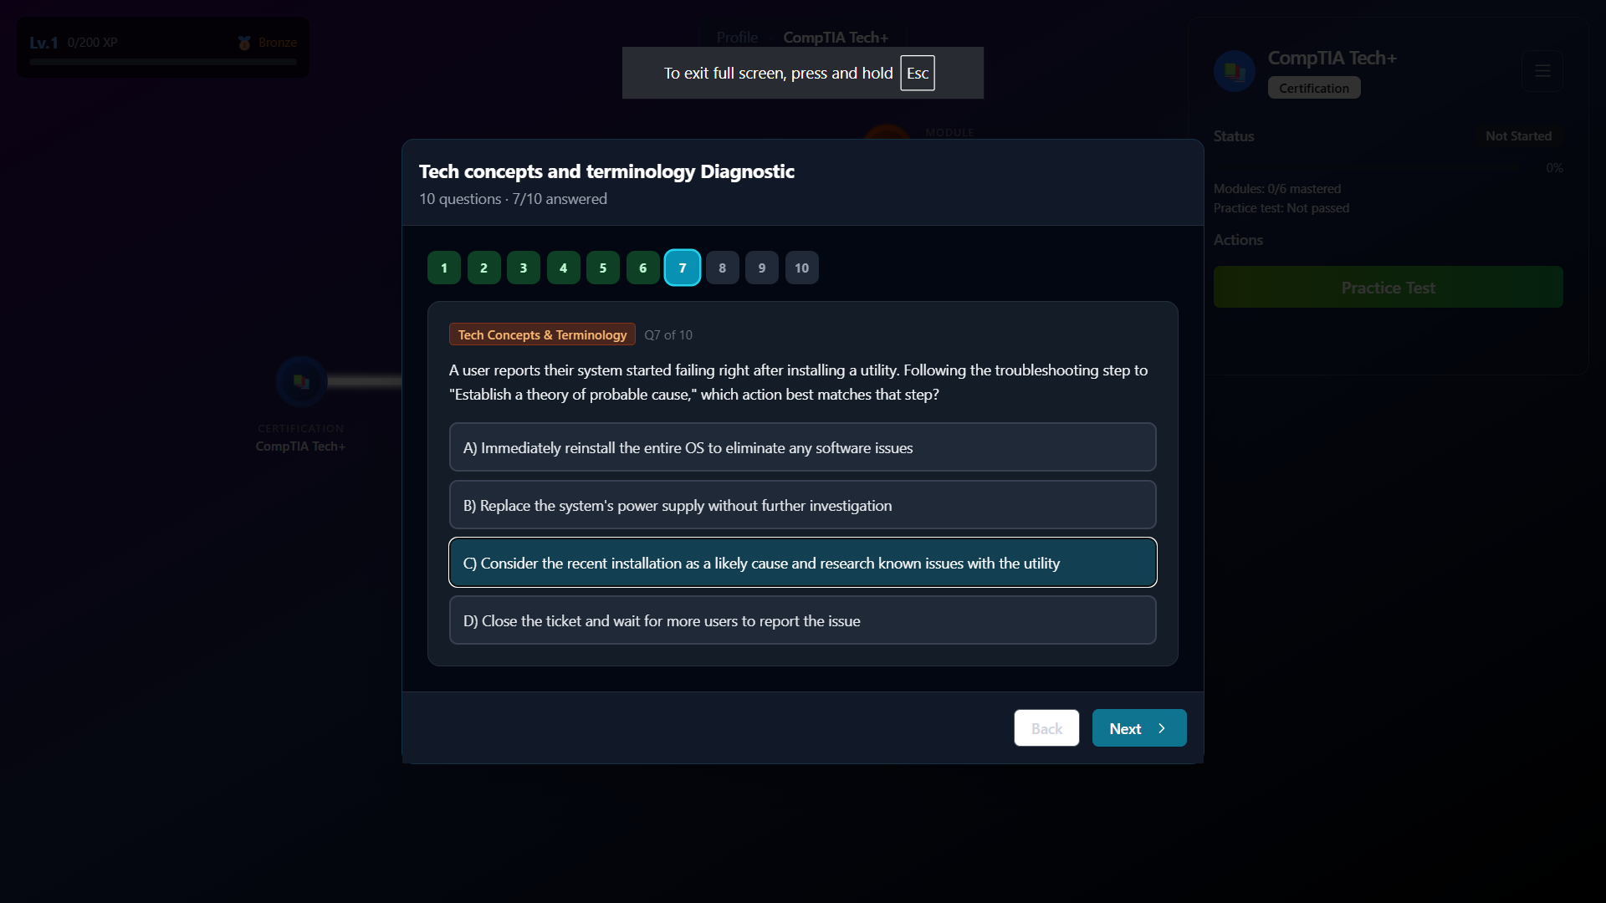Select answer C about the recent installation
This screenshot has width=1606, height=903.
pyautogui.click(x=802, y=563)
